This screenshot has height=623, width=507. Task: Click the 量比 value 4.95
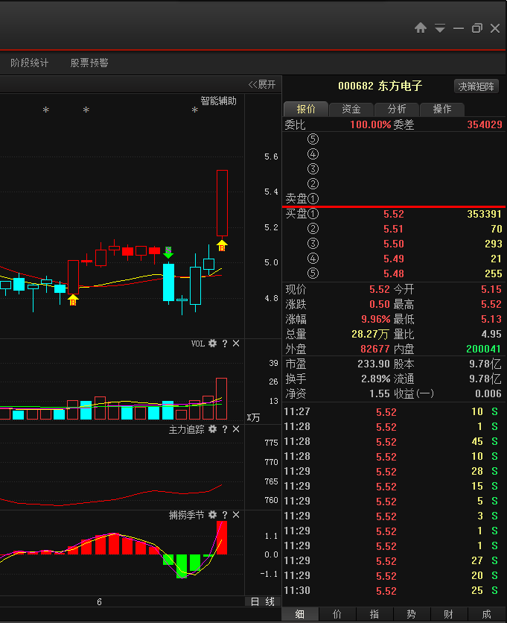pos(491,334)
